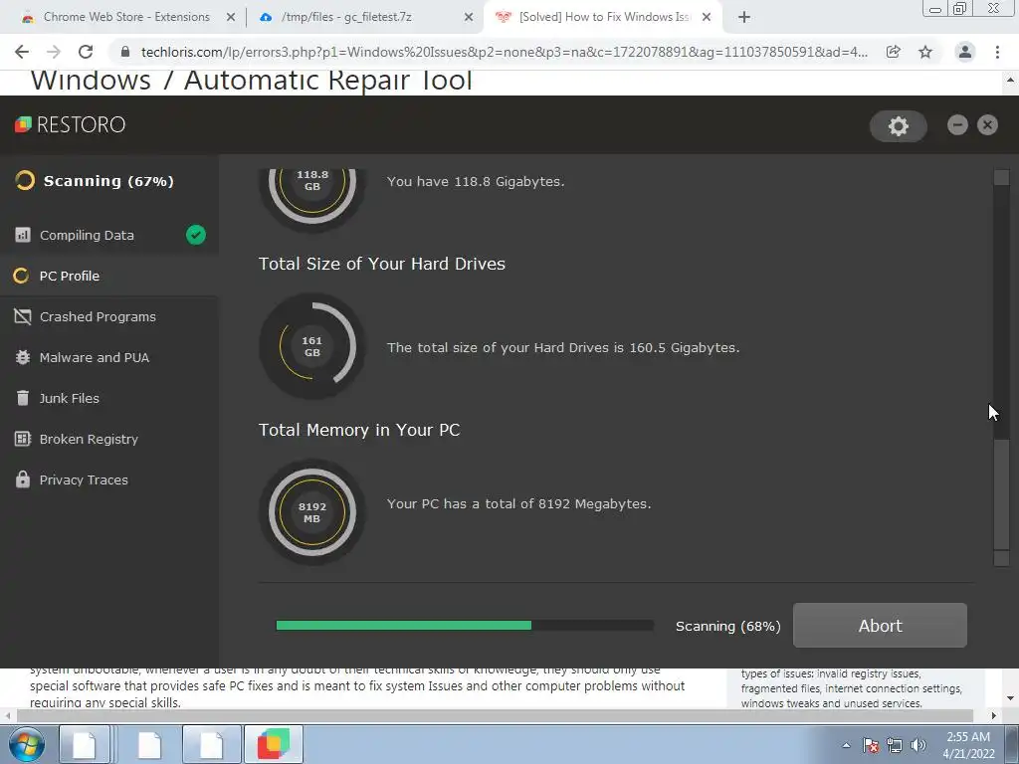Click the address bar URL
Image resolution: width=1019 pixels, height=764 pixels.
(505, 52)
